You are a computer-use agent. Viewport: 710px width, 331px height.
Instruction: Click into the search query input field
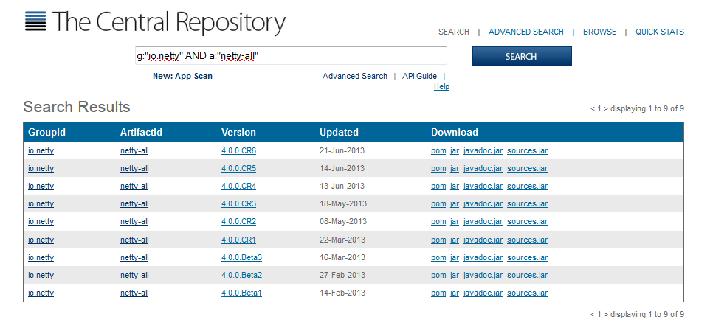click(290, 56)
